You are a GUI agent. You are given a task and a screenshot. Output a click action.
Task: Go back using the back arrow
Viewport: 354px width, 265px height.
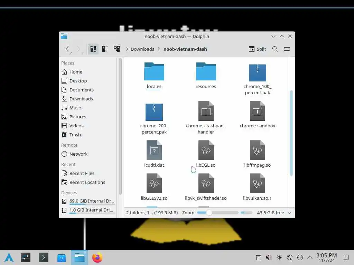[67, 49]
